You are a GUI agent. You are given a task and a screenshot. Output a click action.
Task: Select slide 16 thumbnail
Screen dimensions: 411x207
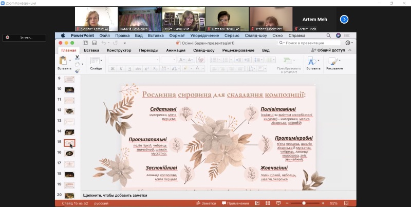click(69, 153)
